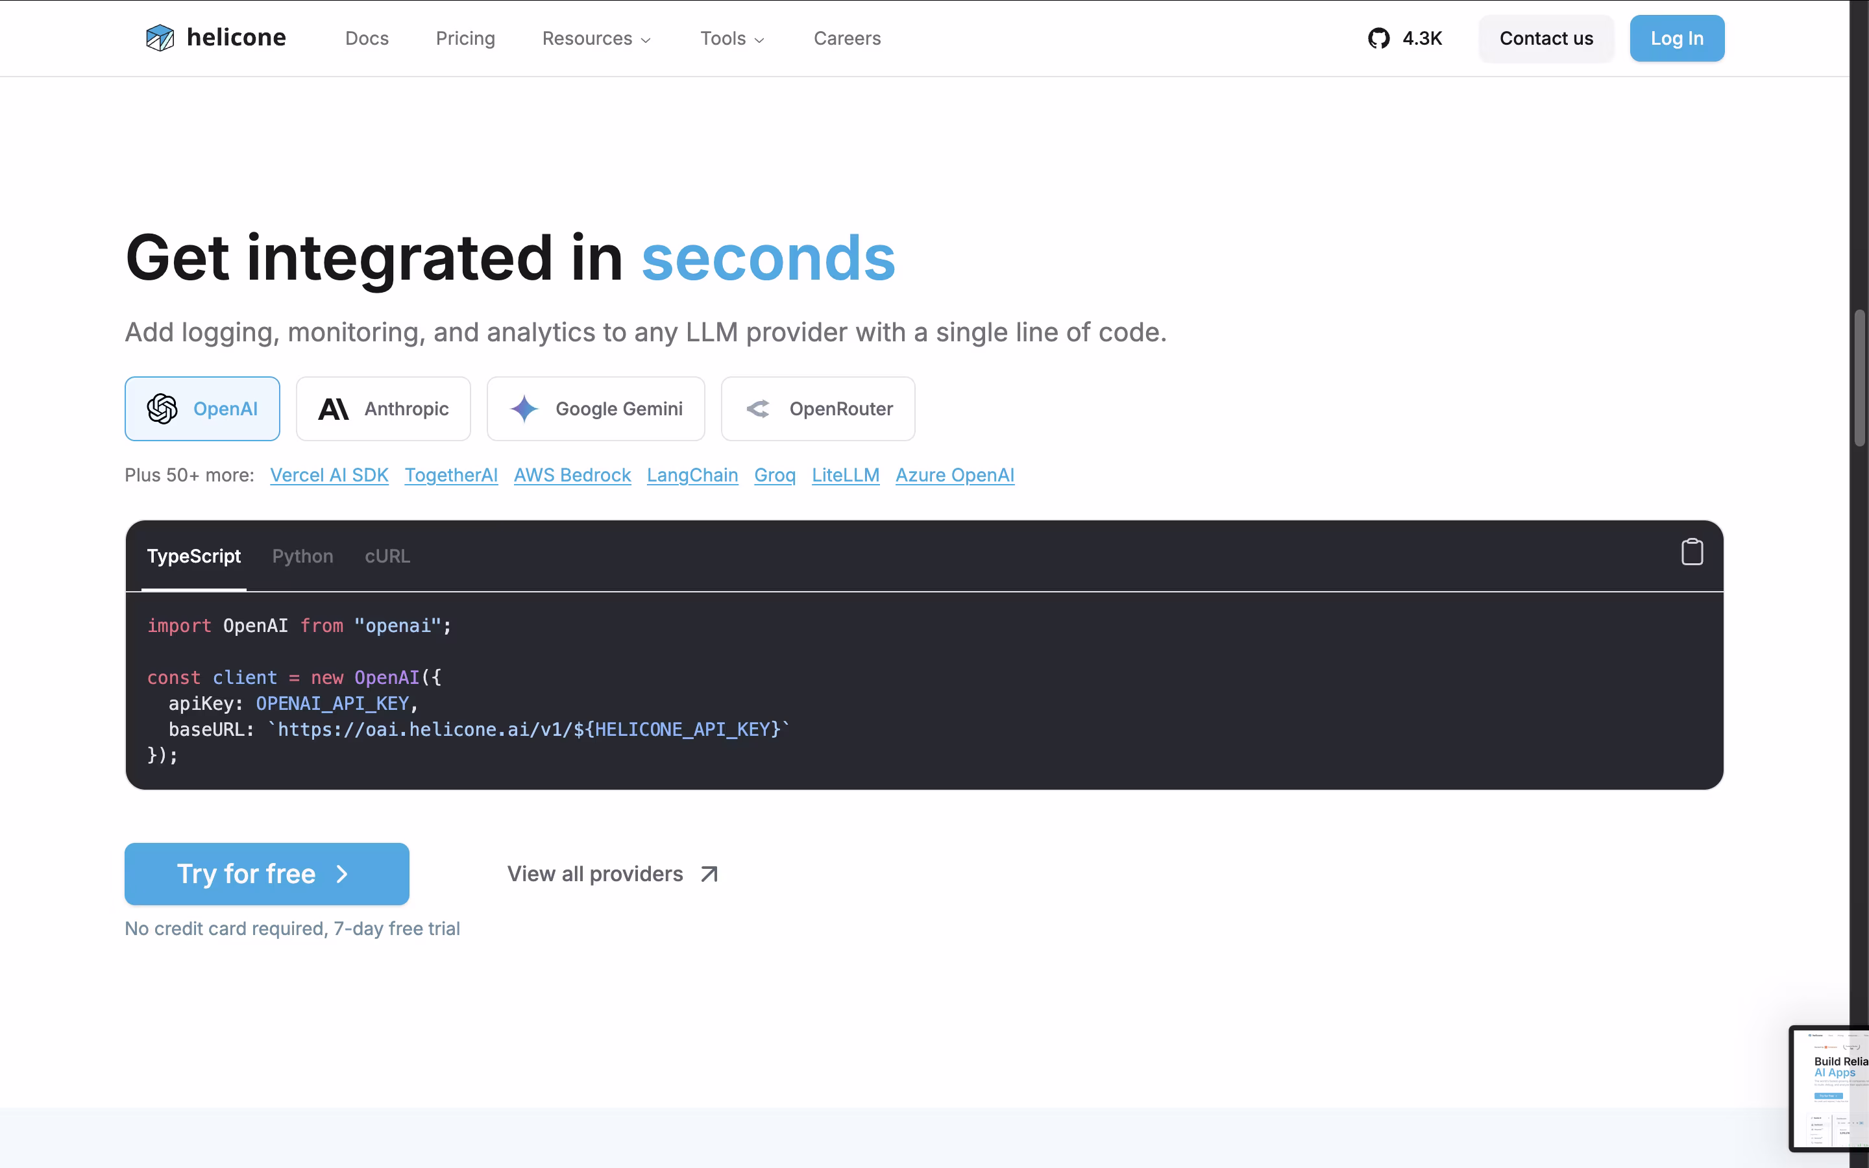Viewport: 1869px width, 1168px height.
Task: Open the LangChain link
Action: pyautogui.click(x=692, y=475)
